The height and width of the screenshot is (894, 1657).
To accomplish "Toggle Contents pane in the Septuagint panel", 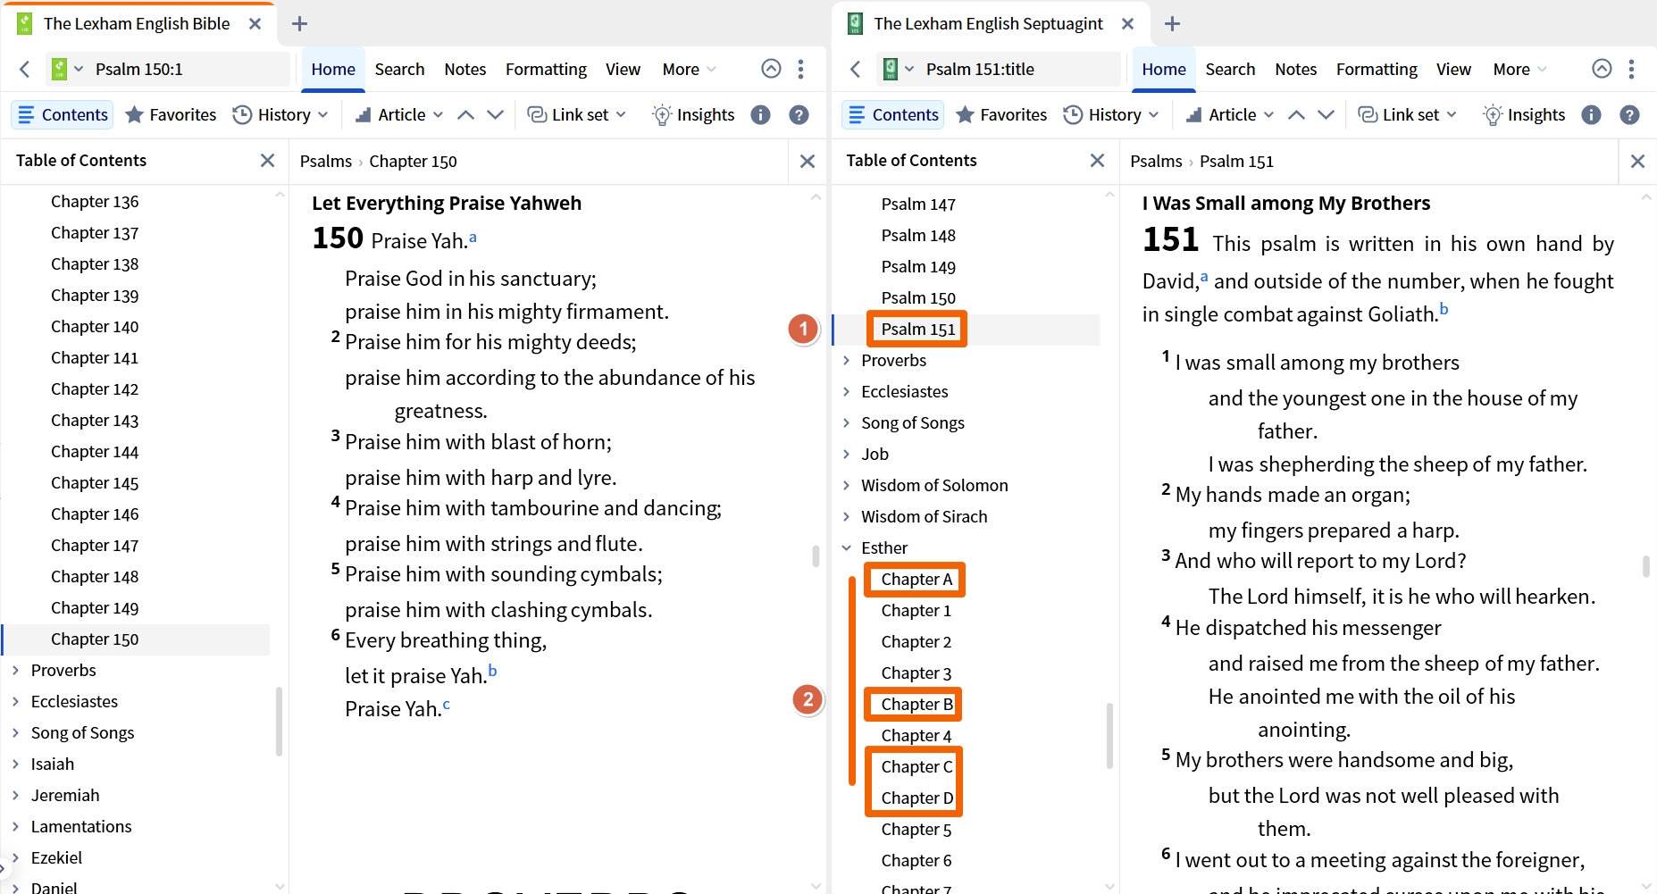I will [893, 114].
